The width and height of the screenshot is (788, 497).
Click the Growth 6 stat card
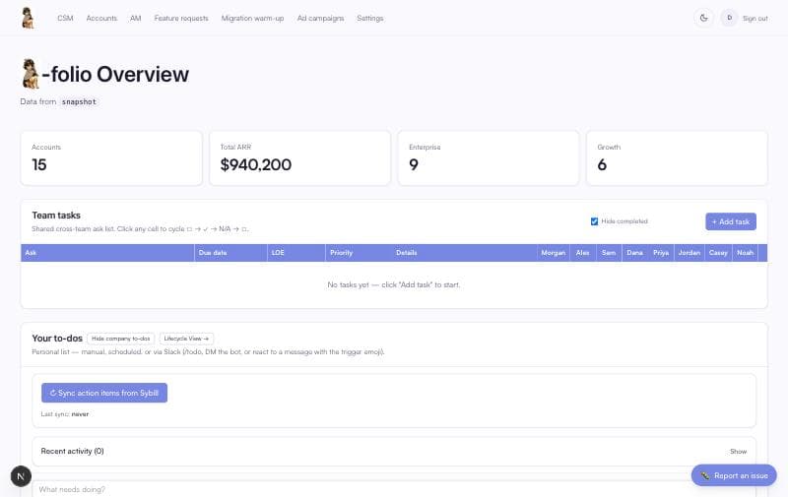tap(677, 158)
